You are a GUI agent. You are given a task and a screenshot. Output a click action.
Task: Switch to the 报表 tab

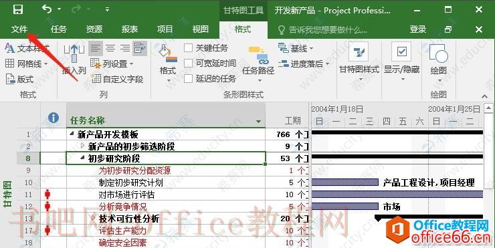point(129,29)
